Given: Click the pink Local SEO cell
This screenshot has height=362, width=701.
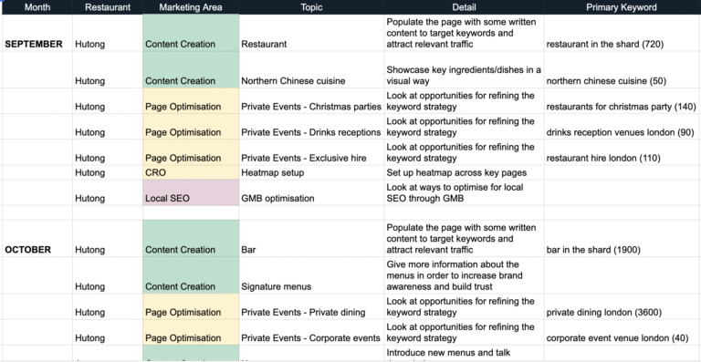Looking at the screenshot, I should (191, 192).
